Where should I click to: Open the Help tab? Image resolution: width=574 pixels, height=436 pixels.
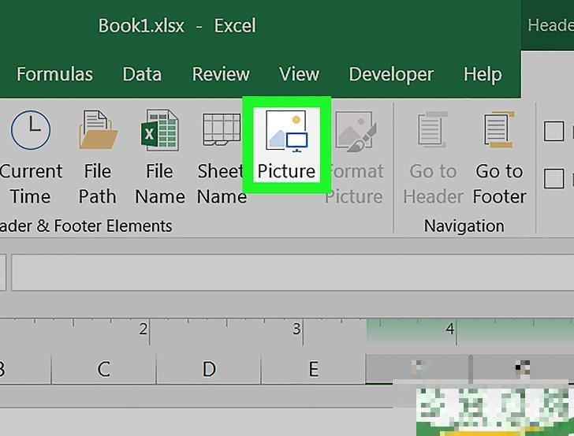(x=483, y=75)
